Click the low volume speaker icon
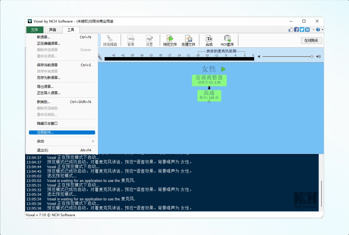This screenshot has width=349, height=235. pos(259,57)
